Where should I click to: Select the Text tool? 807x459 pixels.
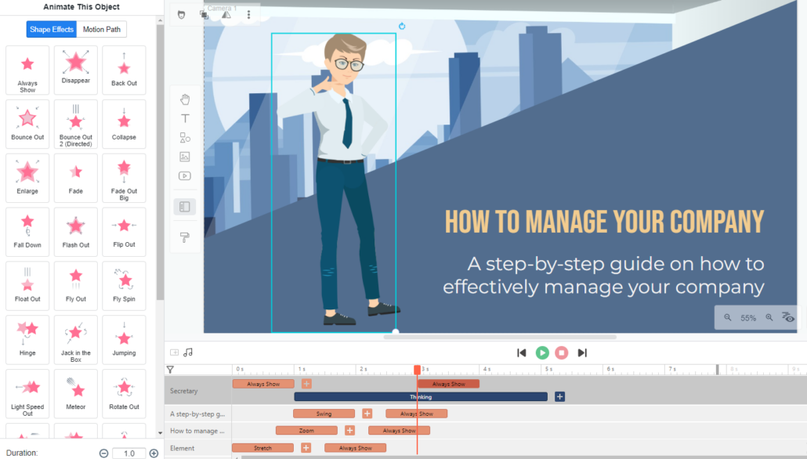point(185,118)
